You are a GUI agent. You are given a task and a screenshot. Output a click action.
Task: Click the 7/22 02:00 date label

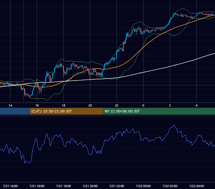click(170, 186)
